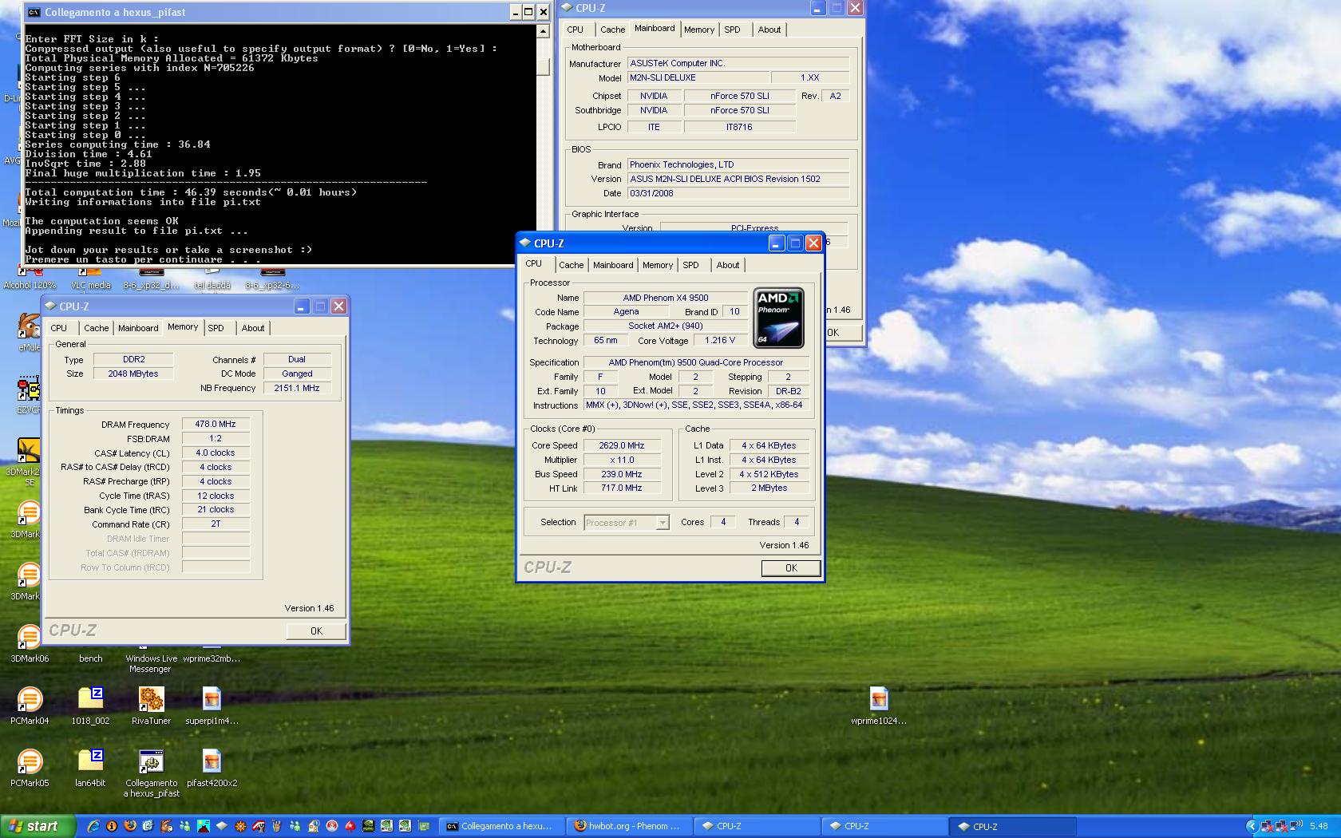Open the 1018_002 zip folder
The height and width of the screenshot is (838, 1341).
click(x=90, y=706)
